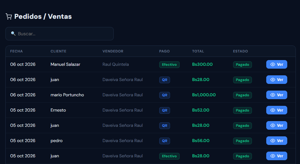
Task: Click the PAGO column header
Action: (x=164, y=51)
